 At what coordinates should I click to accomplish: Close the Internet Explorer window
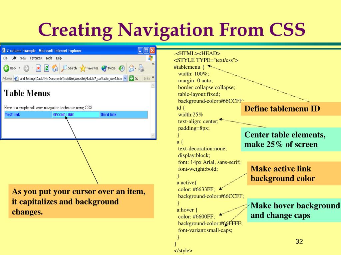point(152,50)
